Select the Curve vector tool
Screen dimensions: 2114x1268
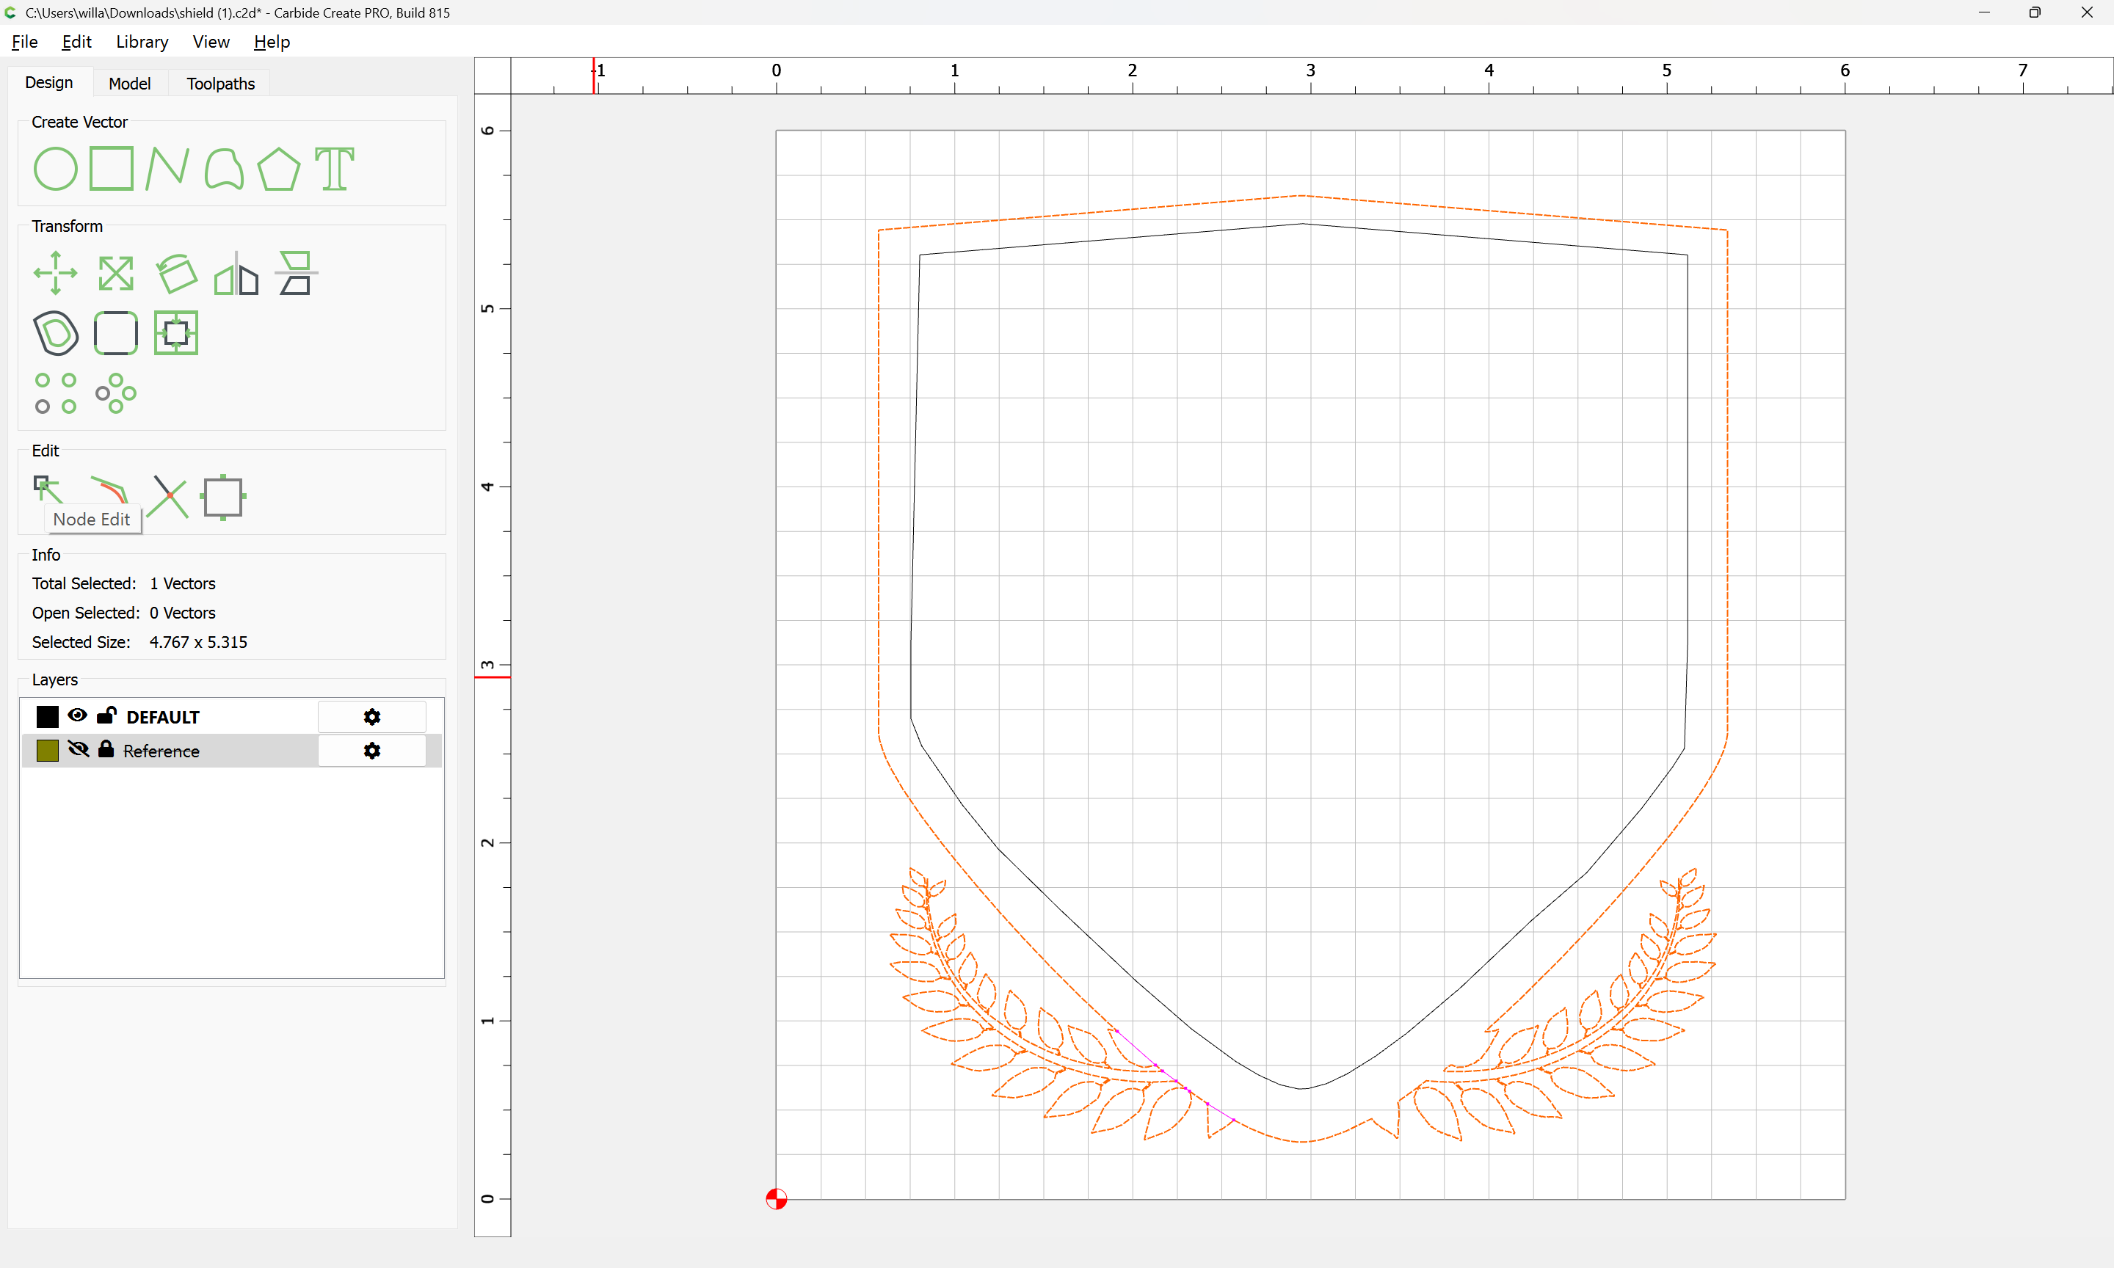point(224,168)
